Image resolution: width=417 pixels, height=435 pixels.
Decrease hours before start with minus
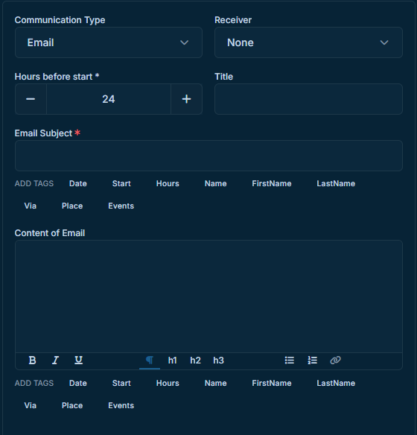[x=31, y=99]
